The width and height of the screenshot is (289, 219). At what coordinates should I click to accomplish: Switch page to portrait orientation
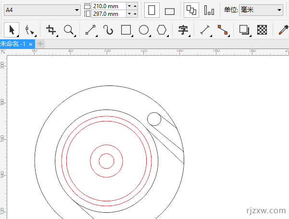coord(152,10)
